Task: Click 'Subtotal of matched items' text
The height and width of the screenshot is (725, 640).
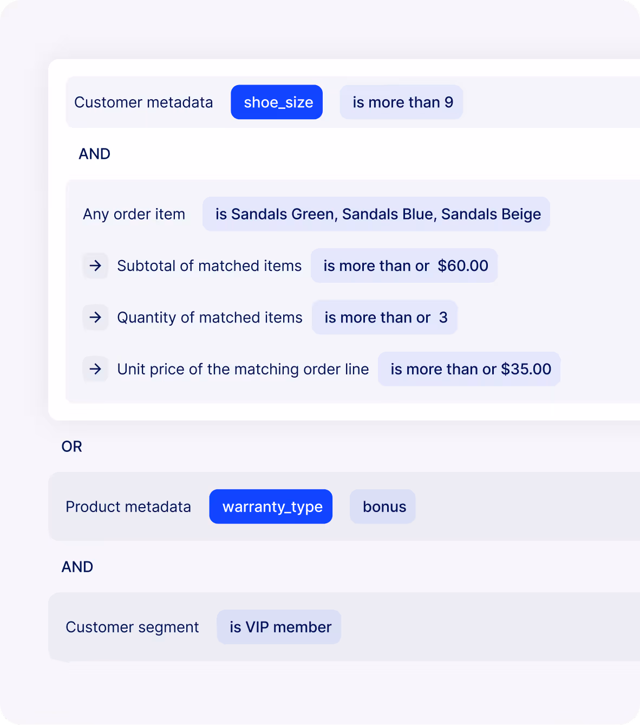Action: (210, 266)
